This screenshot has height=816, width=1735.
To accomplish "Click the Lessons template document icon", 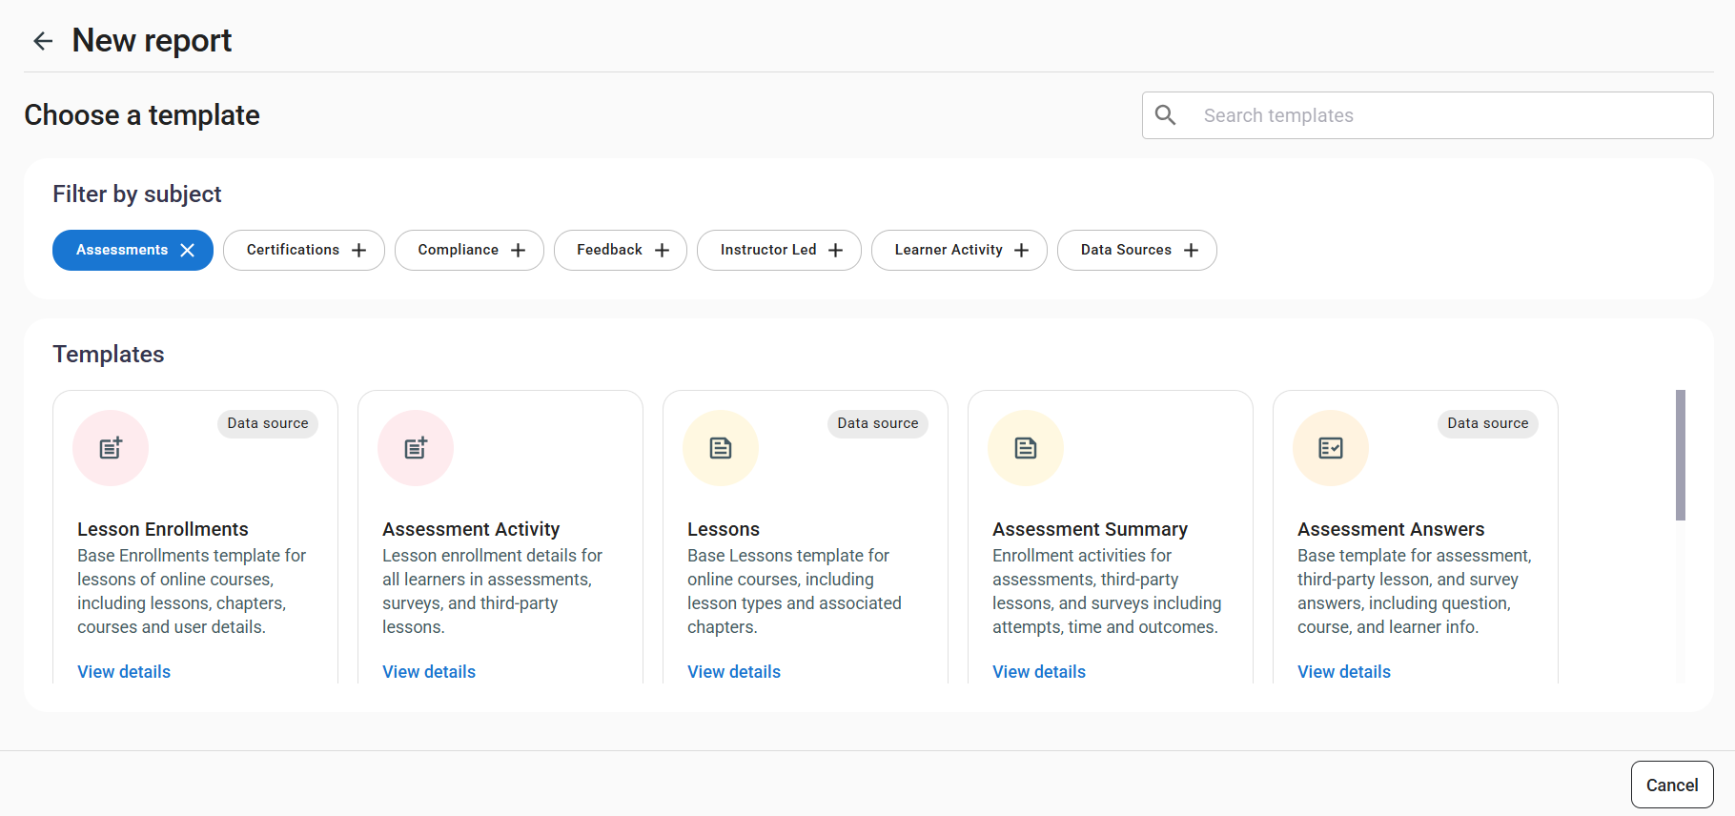I will (721, 448).
